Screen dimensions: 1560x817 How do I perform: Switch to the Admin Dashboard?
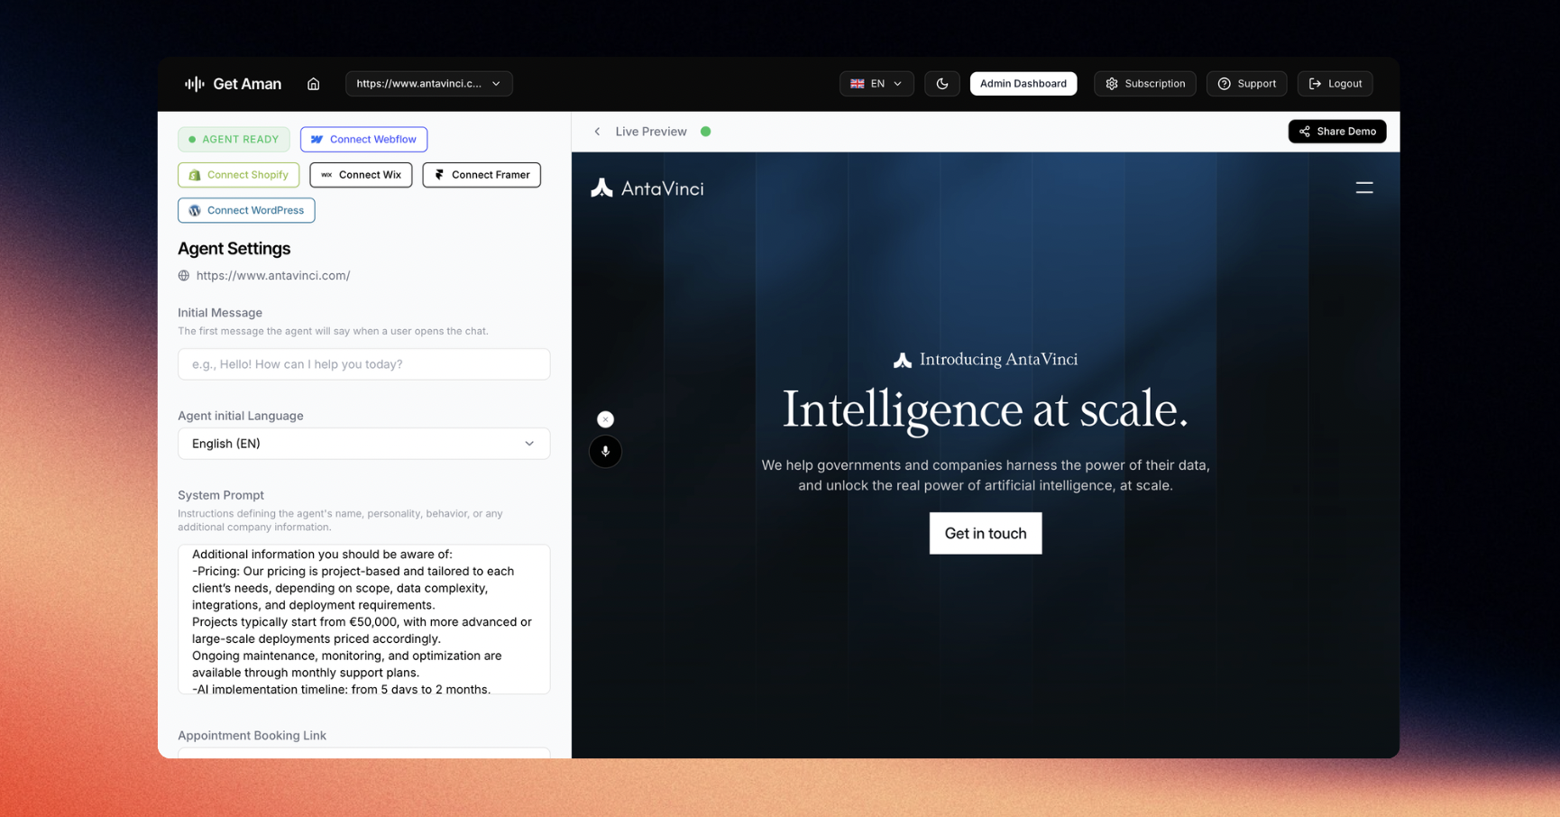click(x=1023, y=83)
